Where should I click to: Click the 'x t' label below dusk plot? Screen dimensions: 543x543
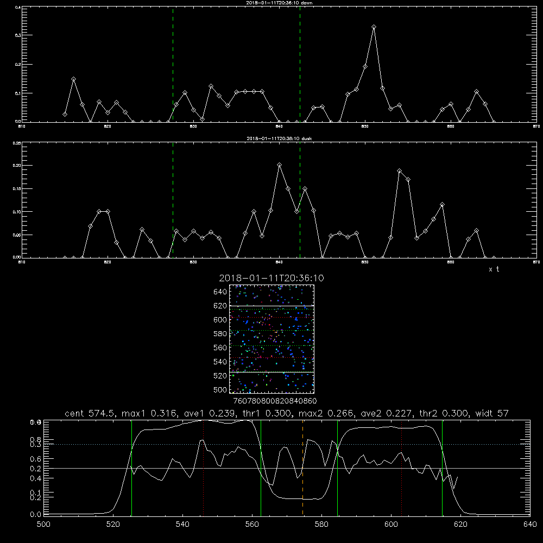pos(494,269)
